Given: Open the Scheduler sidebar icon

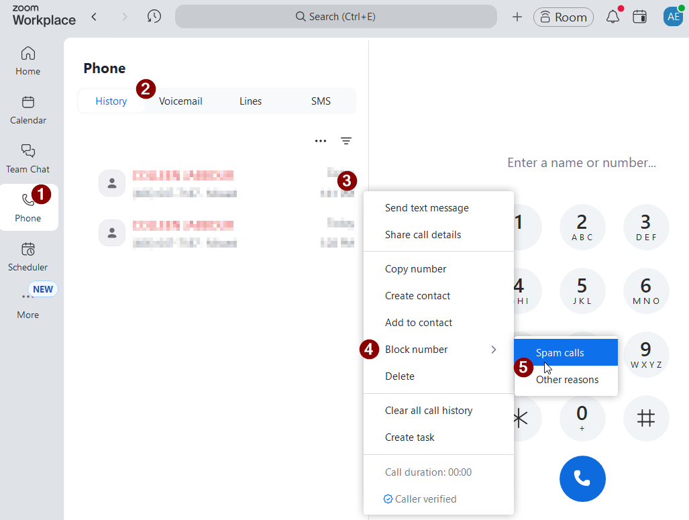Looking at the screenshot, I should (28, 256).
